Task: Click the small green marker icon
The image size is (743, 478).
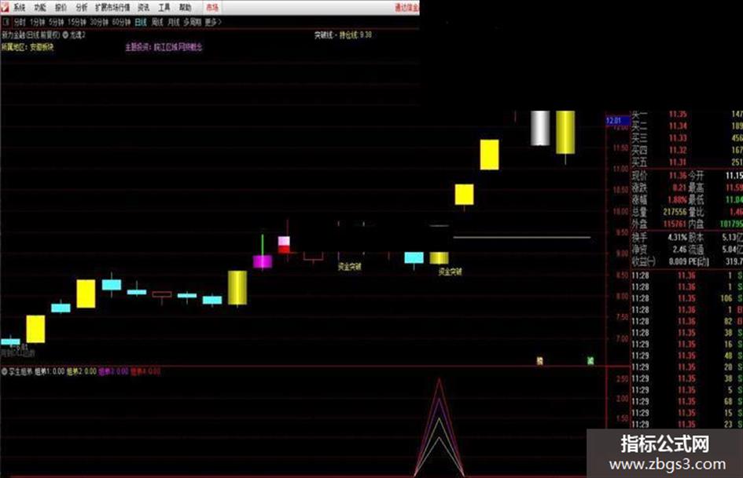Action: [x=590, y=361]
